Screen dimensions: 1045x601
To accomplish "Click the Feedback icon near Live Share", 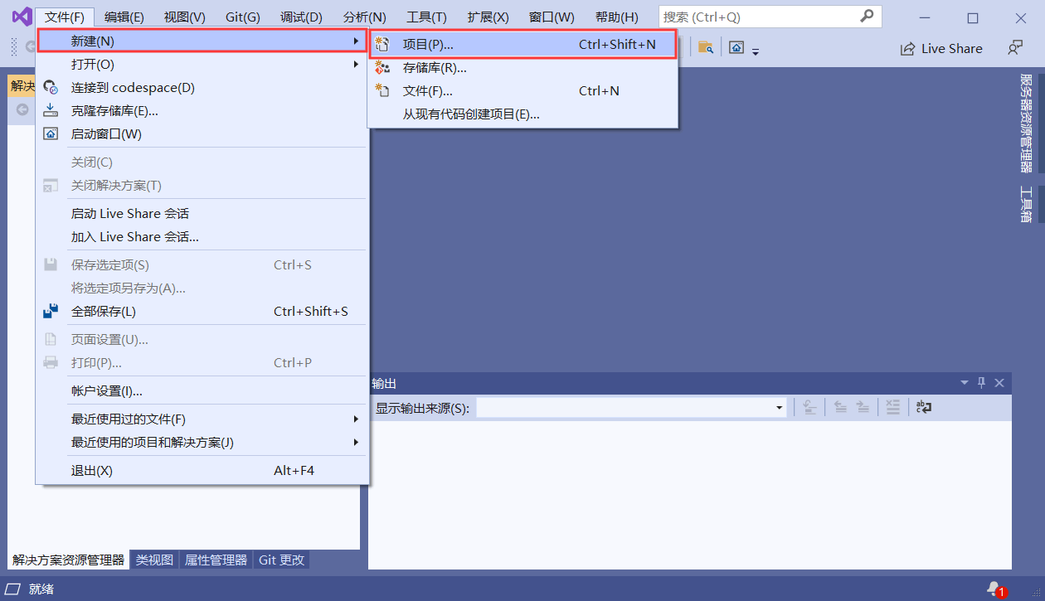I will pos(1015,47).
